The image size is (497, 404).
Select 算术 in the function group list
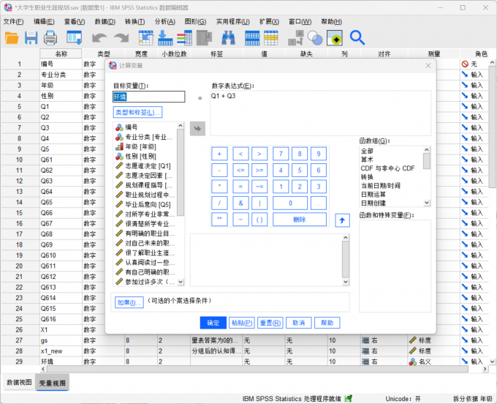point(367,160)
